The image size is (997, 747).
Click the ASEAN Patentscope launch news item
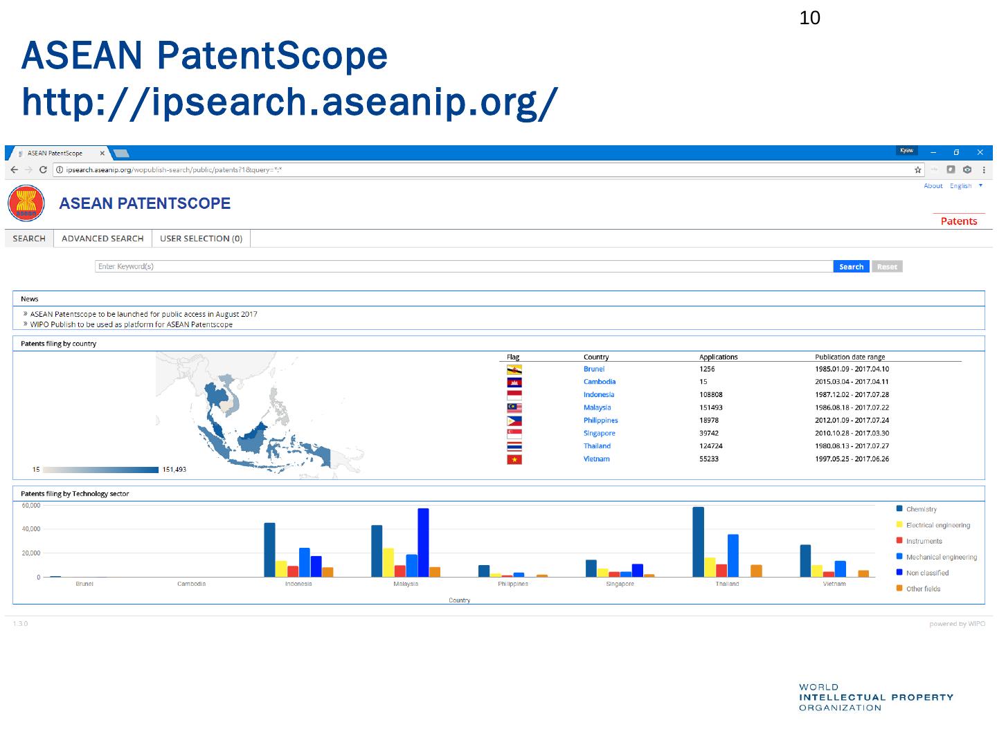coord(143,314)
